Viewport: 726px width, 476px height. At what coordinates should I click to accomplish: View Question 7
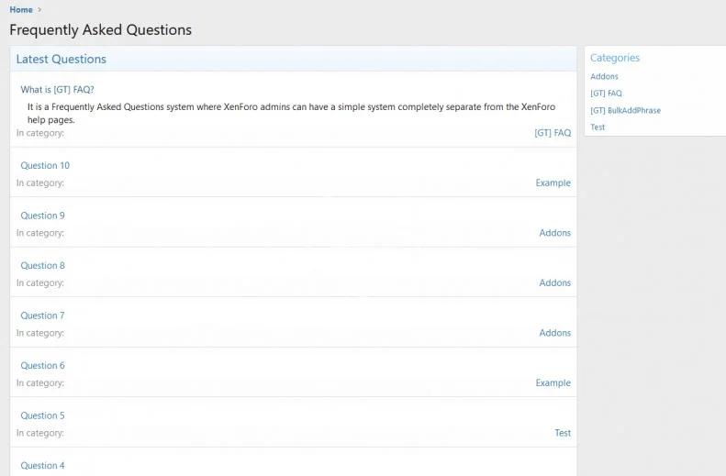(x=42, y=315)
